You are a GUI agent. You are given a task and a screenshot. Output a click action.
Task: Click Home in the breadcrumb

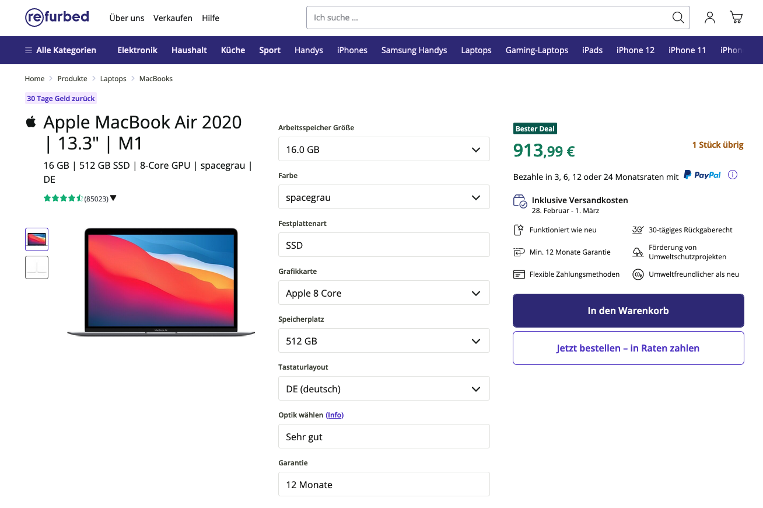[34, 79]
